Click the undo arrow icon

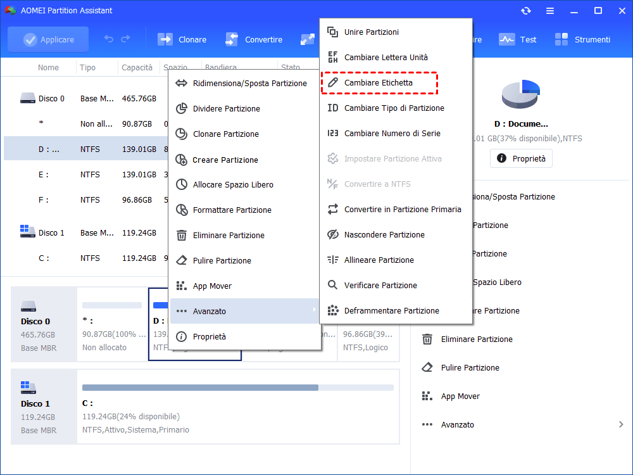(109, 39)
